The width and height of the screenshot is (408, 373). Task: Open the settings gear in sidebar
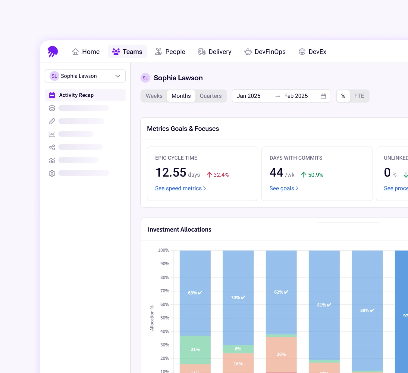[52, 173]
